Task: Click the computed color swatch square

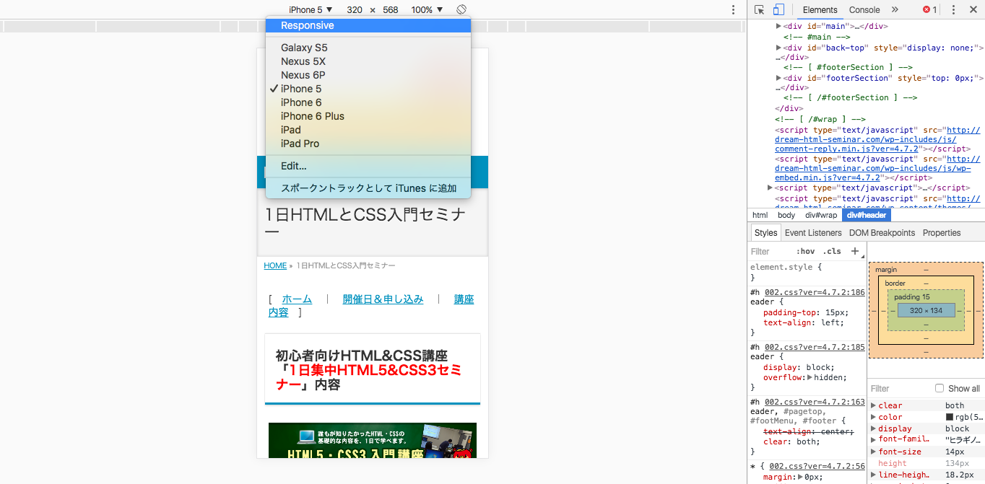Action: [x=950, y=417]
